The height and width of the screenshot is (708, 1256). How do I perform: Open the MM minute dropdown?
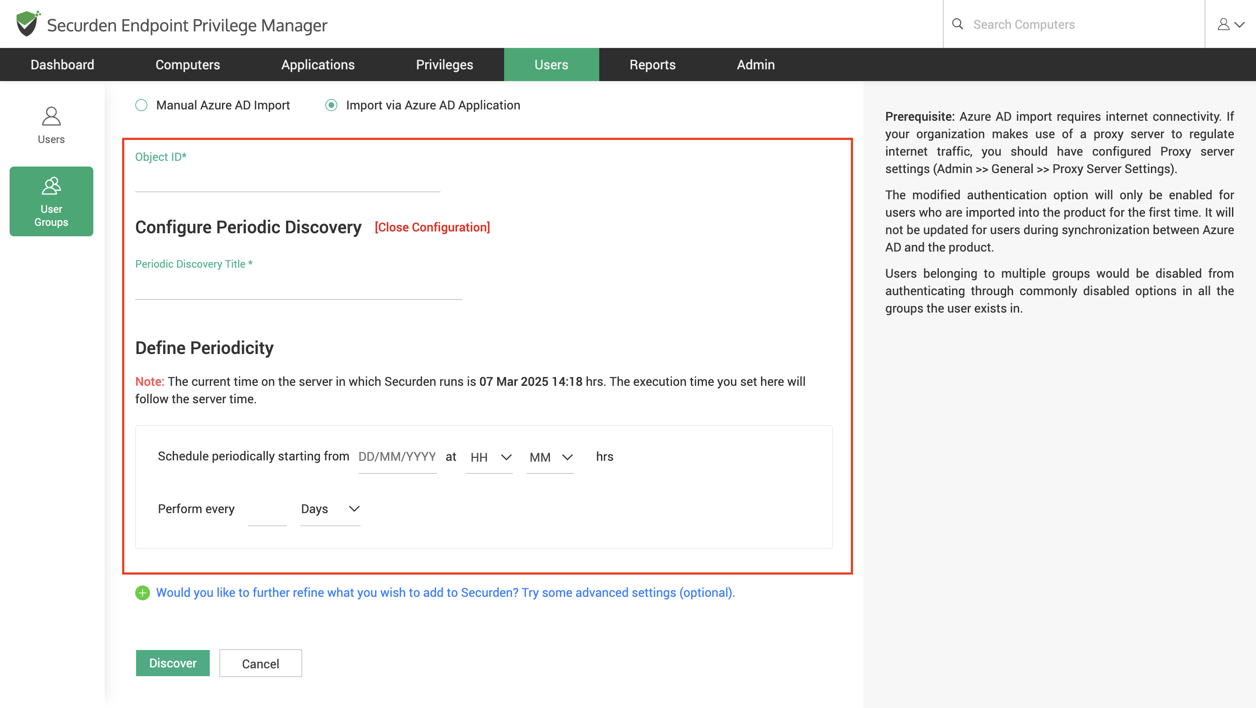[x=550, y=458]
